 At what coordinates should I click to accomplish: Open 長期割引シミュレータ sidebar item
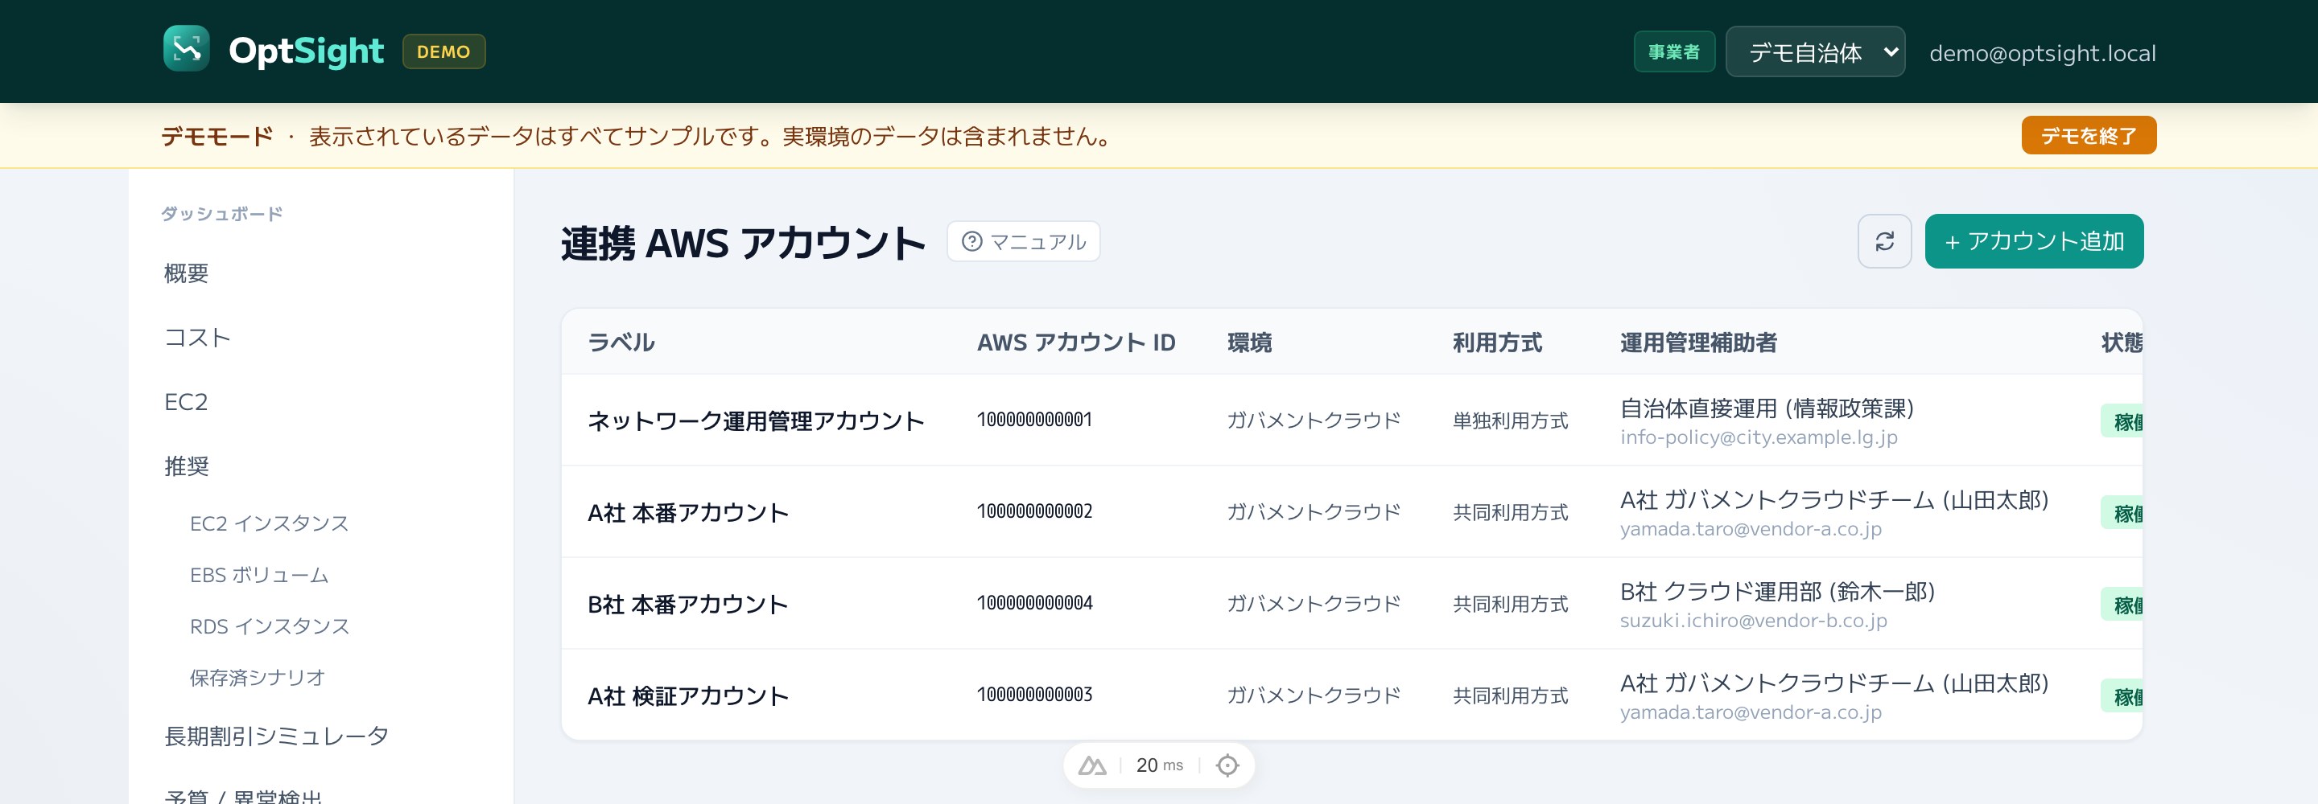[276, 736]
